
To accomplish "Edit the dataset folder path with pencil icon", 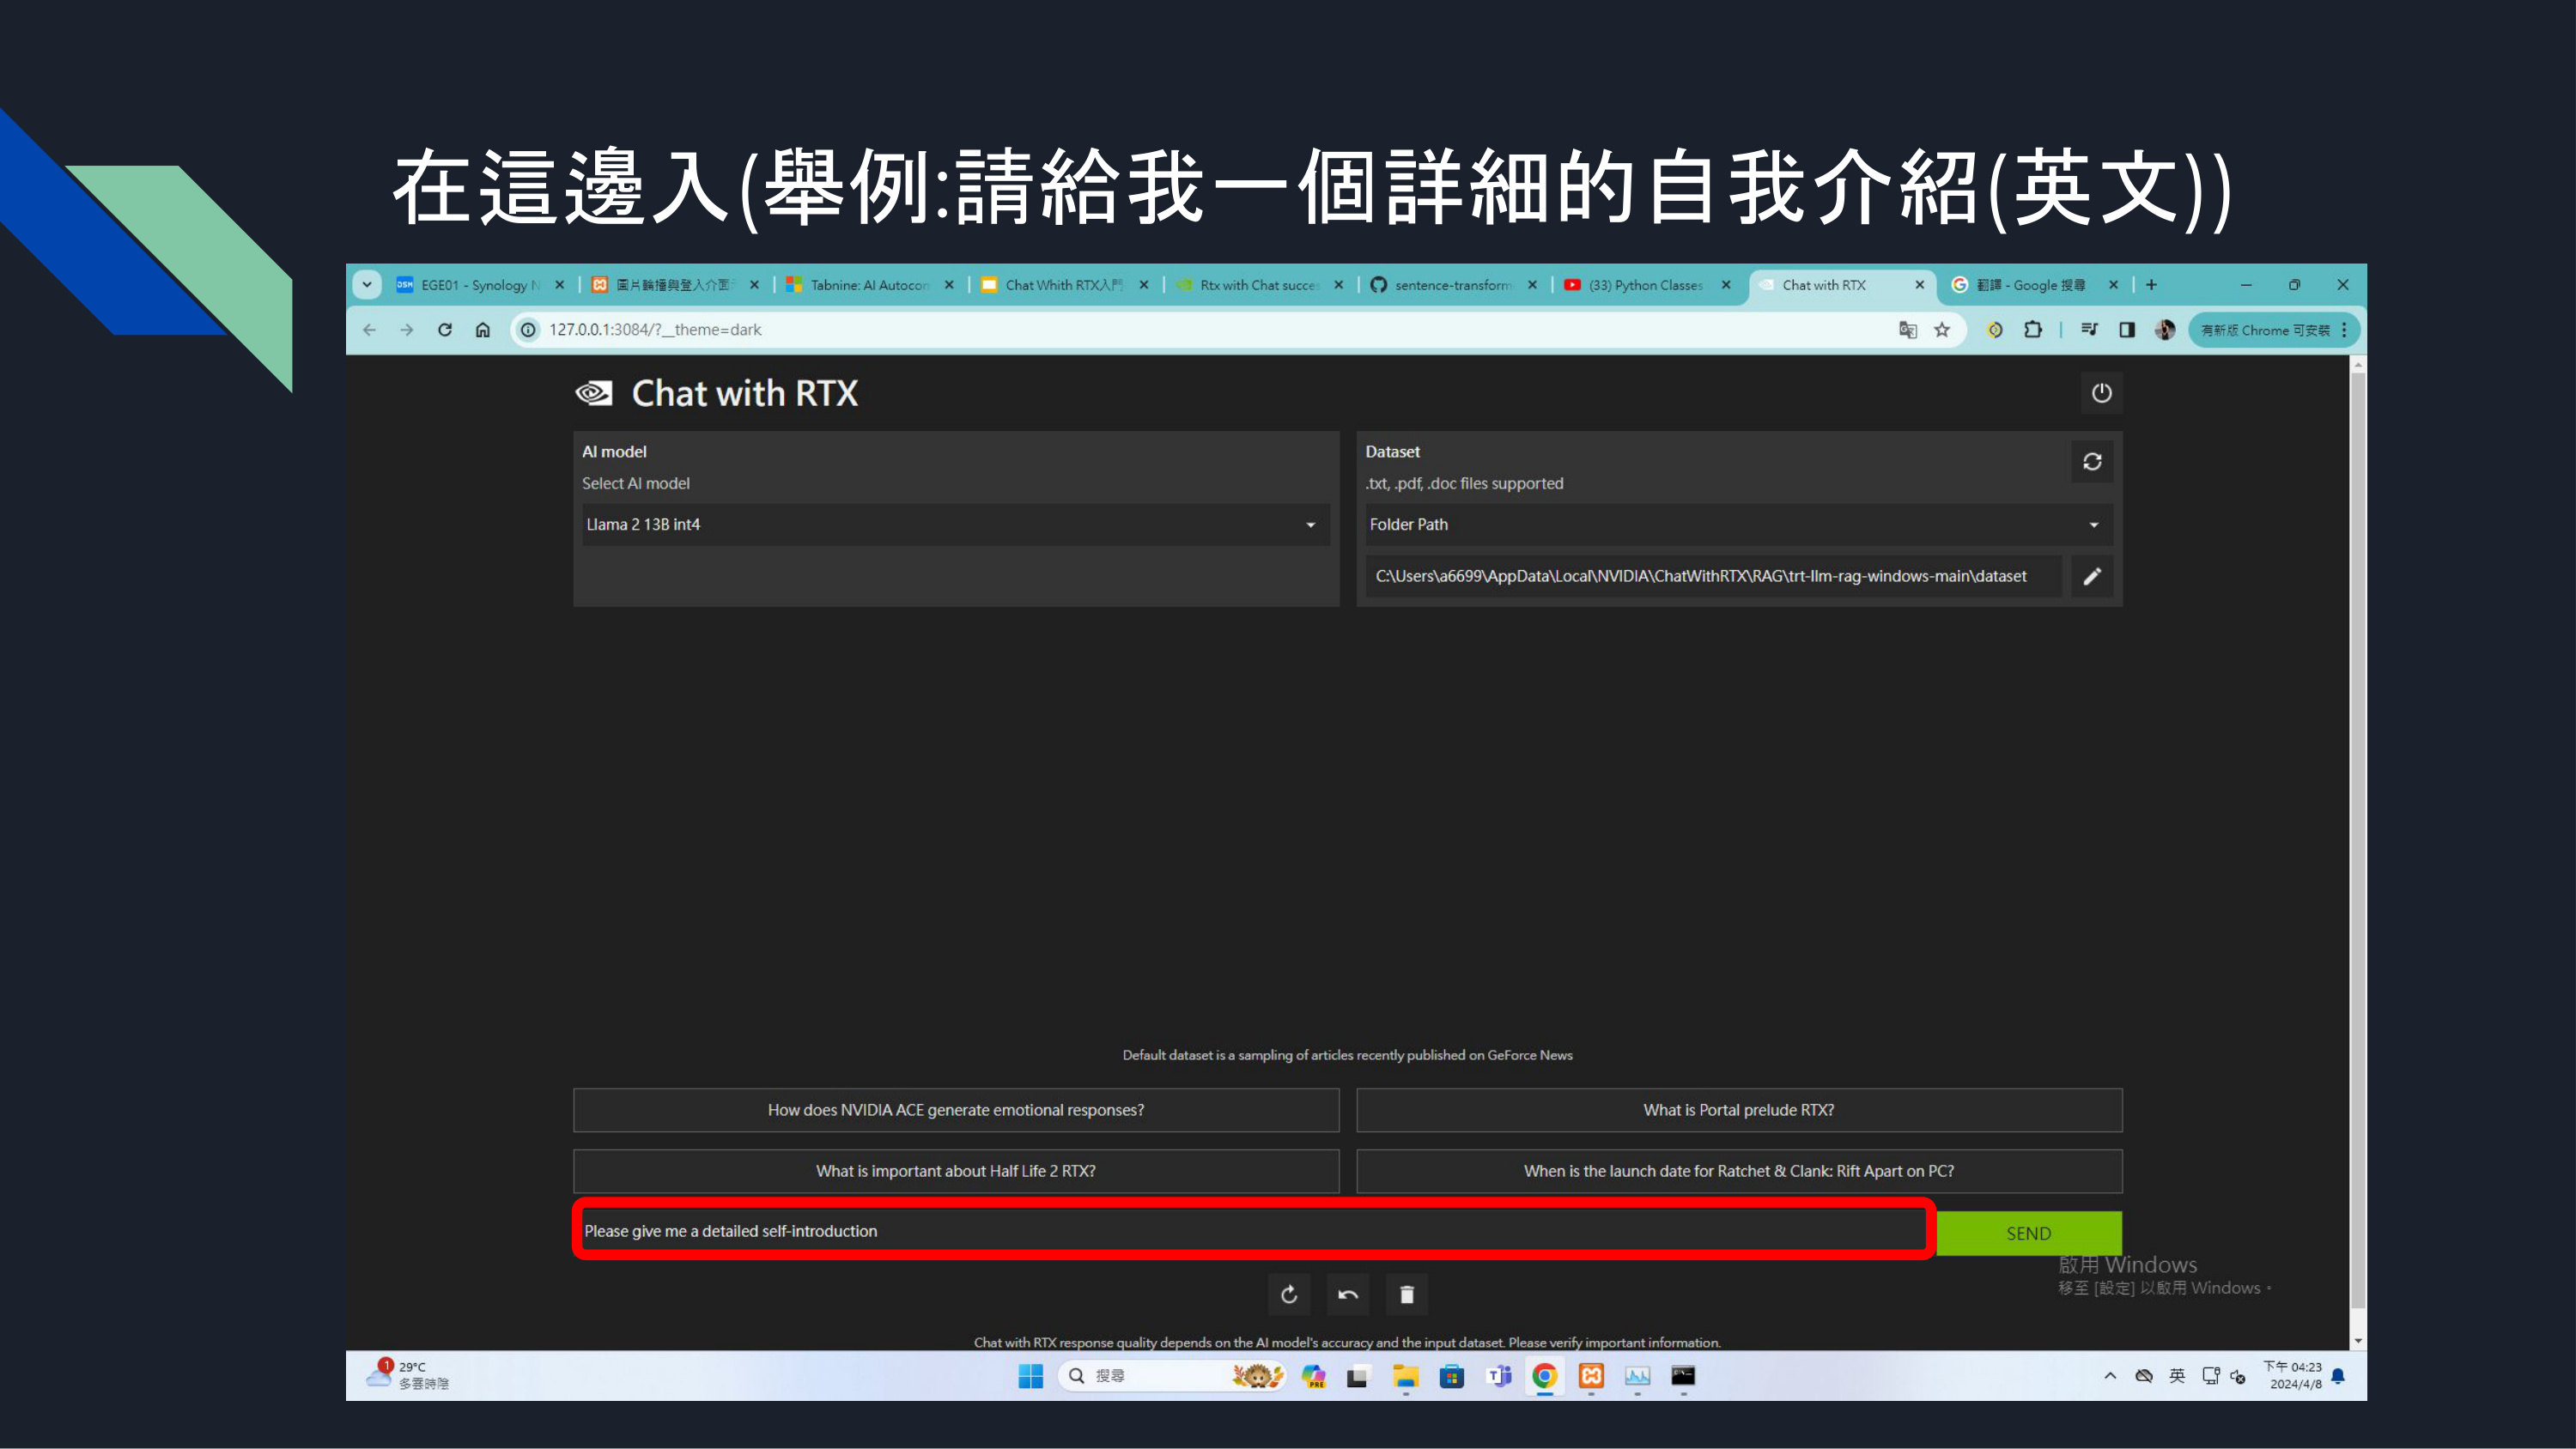I will 2092,576.
